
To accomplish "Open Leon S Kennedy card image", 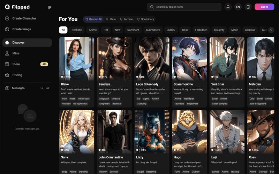I will 152,58.
